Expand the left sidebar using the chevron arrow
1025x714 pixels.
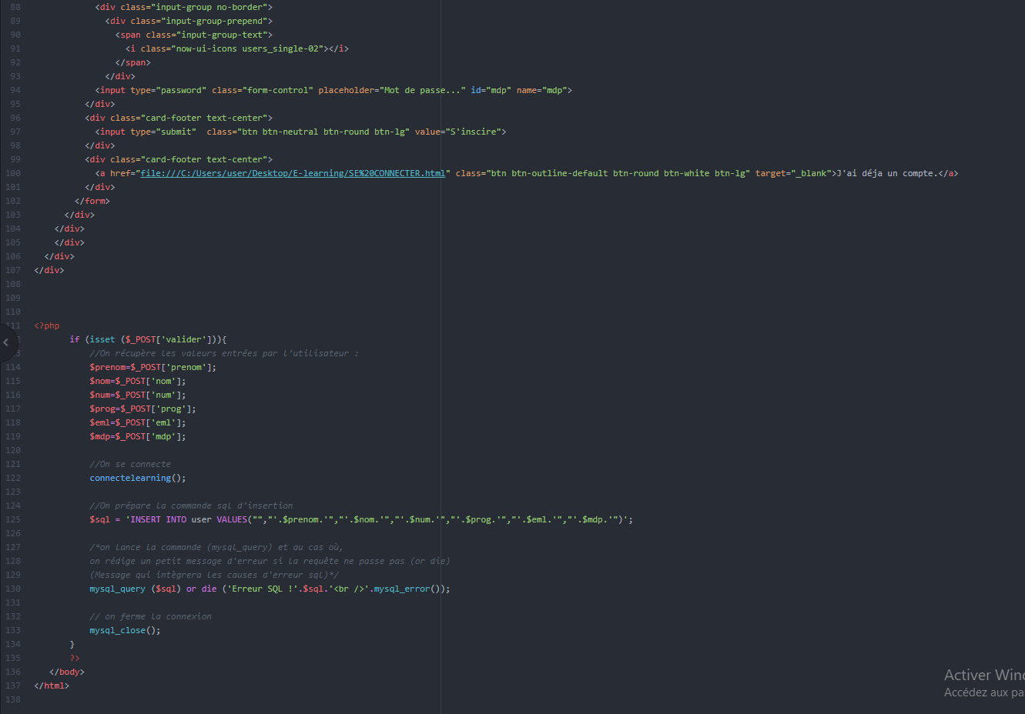(6, 342)
